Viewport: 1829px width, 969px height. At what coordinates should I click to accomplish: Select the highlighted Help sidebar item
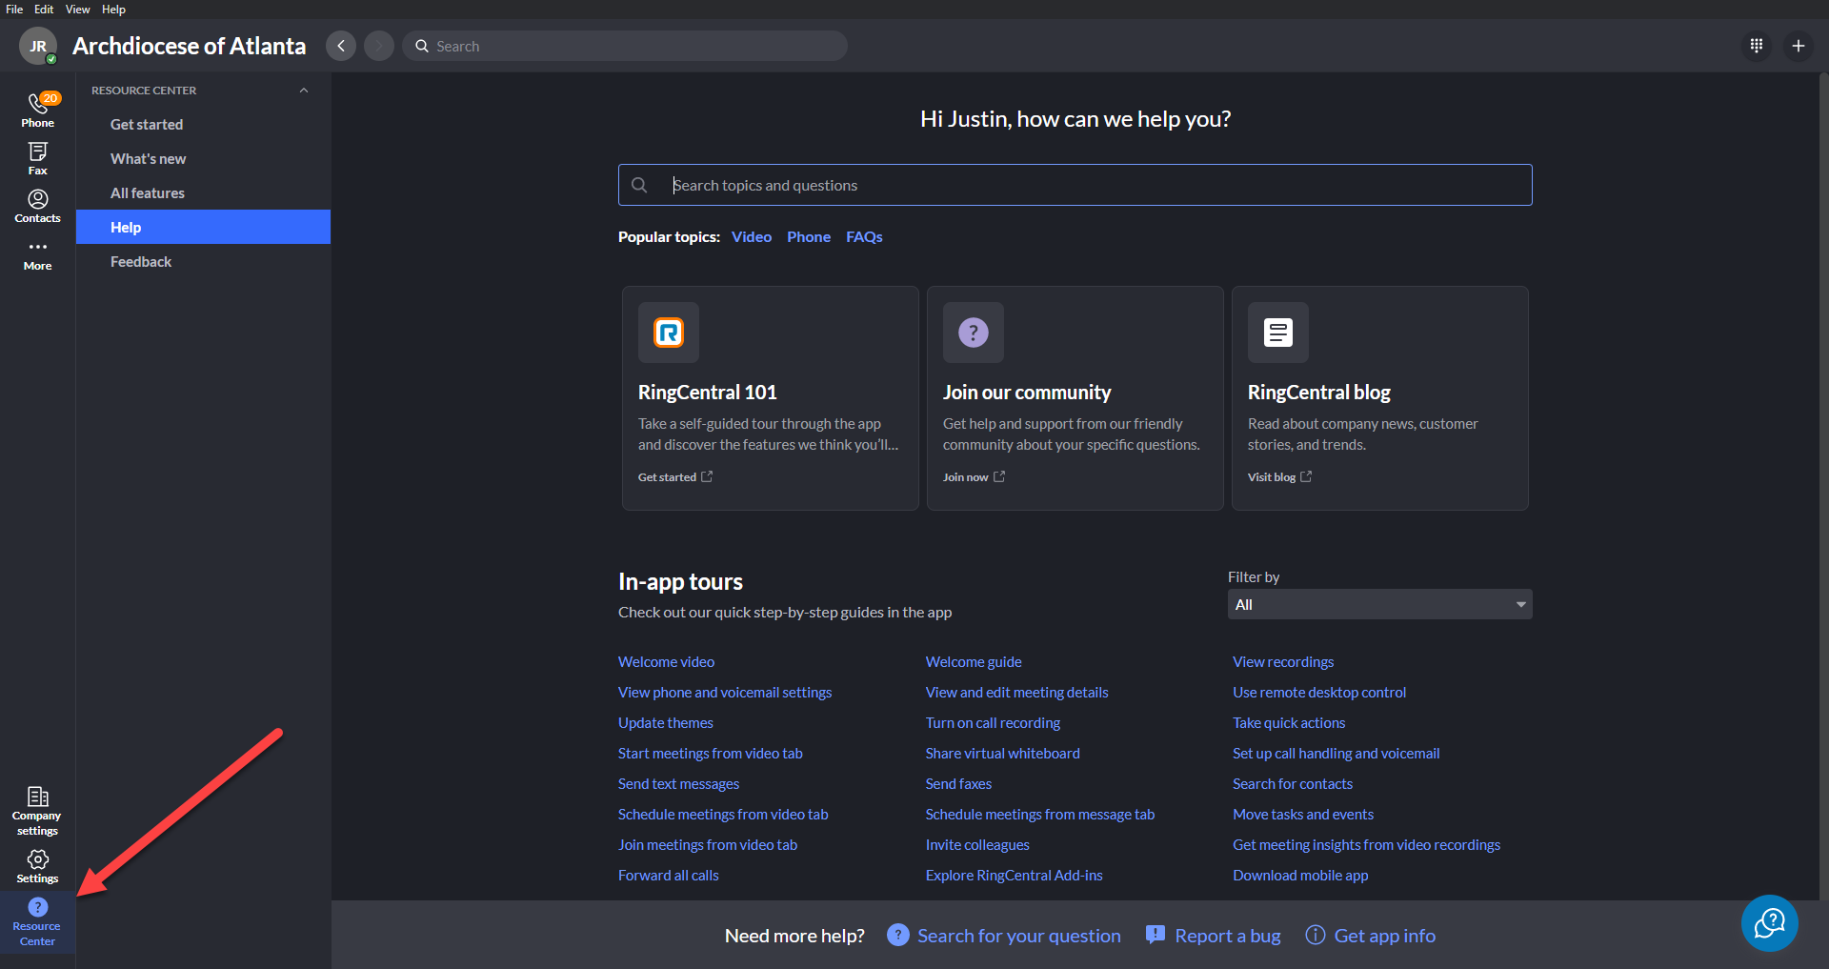(x=203, y=227)
